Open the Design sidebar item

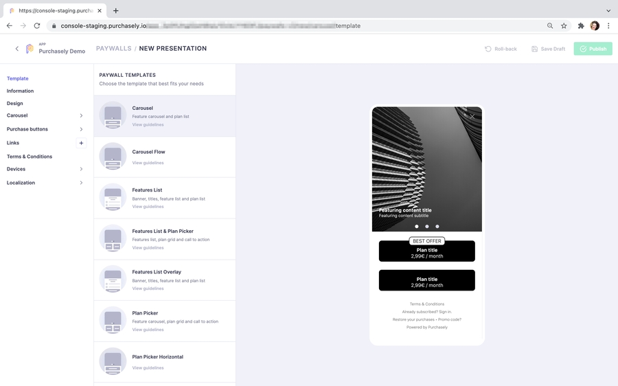[15, 103]
